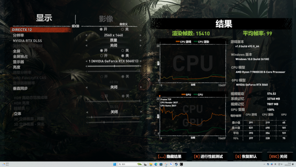The width and height of the screenshot is (296, 167).
Task: Set 全屏 to 关
Action: pyautogui.click(x=125, y=50)
